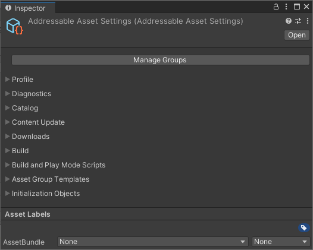Maximize the Inspector panel

(296, 7)
